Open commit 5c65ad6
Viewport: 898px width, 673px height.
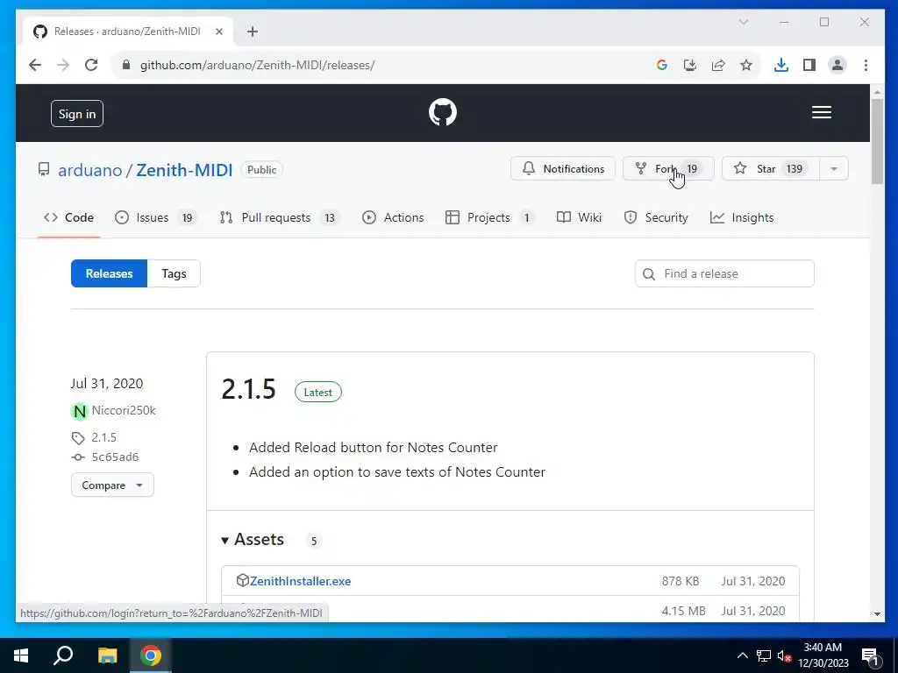[115, 457]
